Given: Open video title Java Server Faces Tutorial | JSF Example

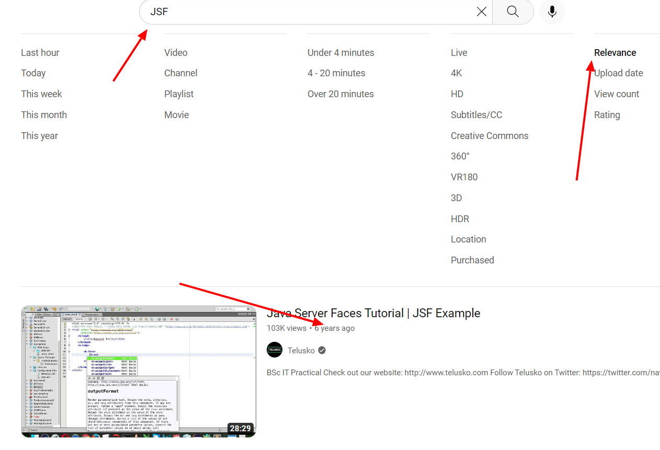Looking at the screenshot, I should point(373,313).
